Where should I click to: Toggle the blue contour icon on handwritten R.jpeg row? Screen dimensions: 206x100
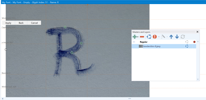click(x=187, y=46)
